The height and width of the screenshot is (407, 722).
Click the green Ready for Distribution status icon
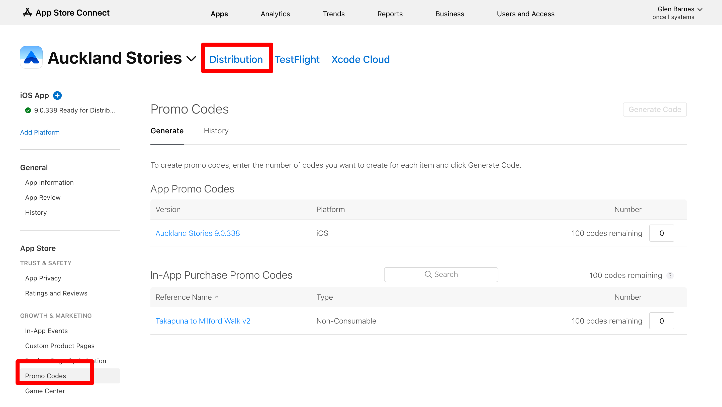coord(28,110)
